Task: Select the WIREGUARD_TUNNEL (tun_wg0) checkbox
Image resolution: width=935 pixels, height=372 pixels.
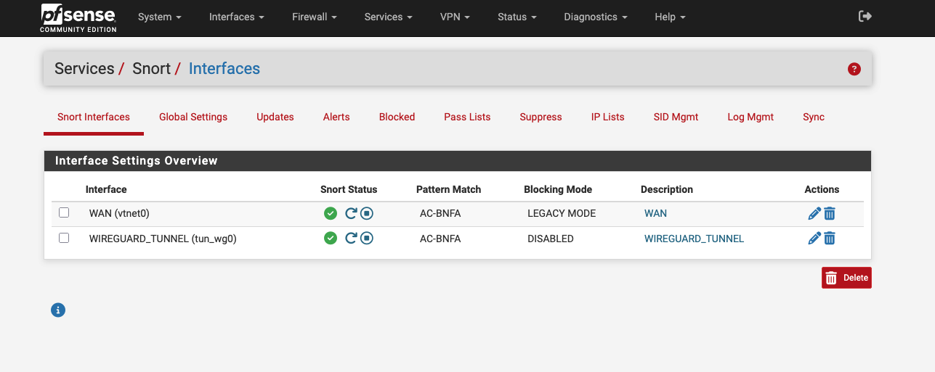Action: coord(64,238)
